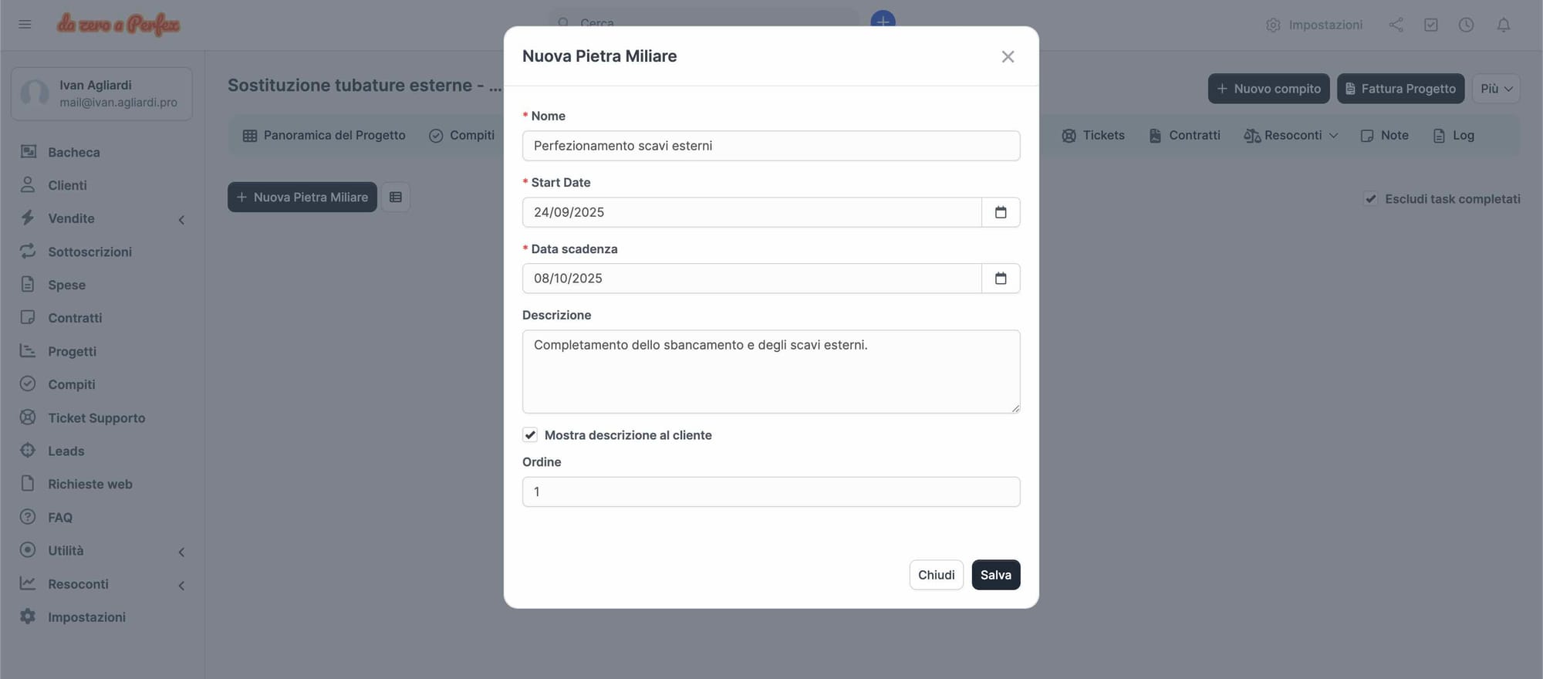This screenshot has height=679, width=1543.
Task: Click the hamburger menu icon
Action: click(25, 25)
